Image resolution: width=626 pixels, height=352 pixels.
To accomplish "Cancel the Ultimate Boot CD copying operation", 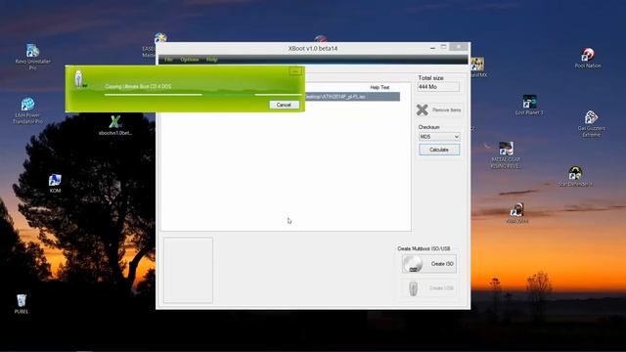I will tap(284, 105).
